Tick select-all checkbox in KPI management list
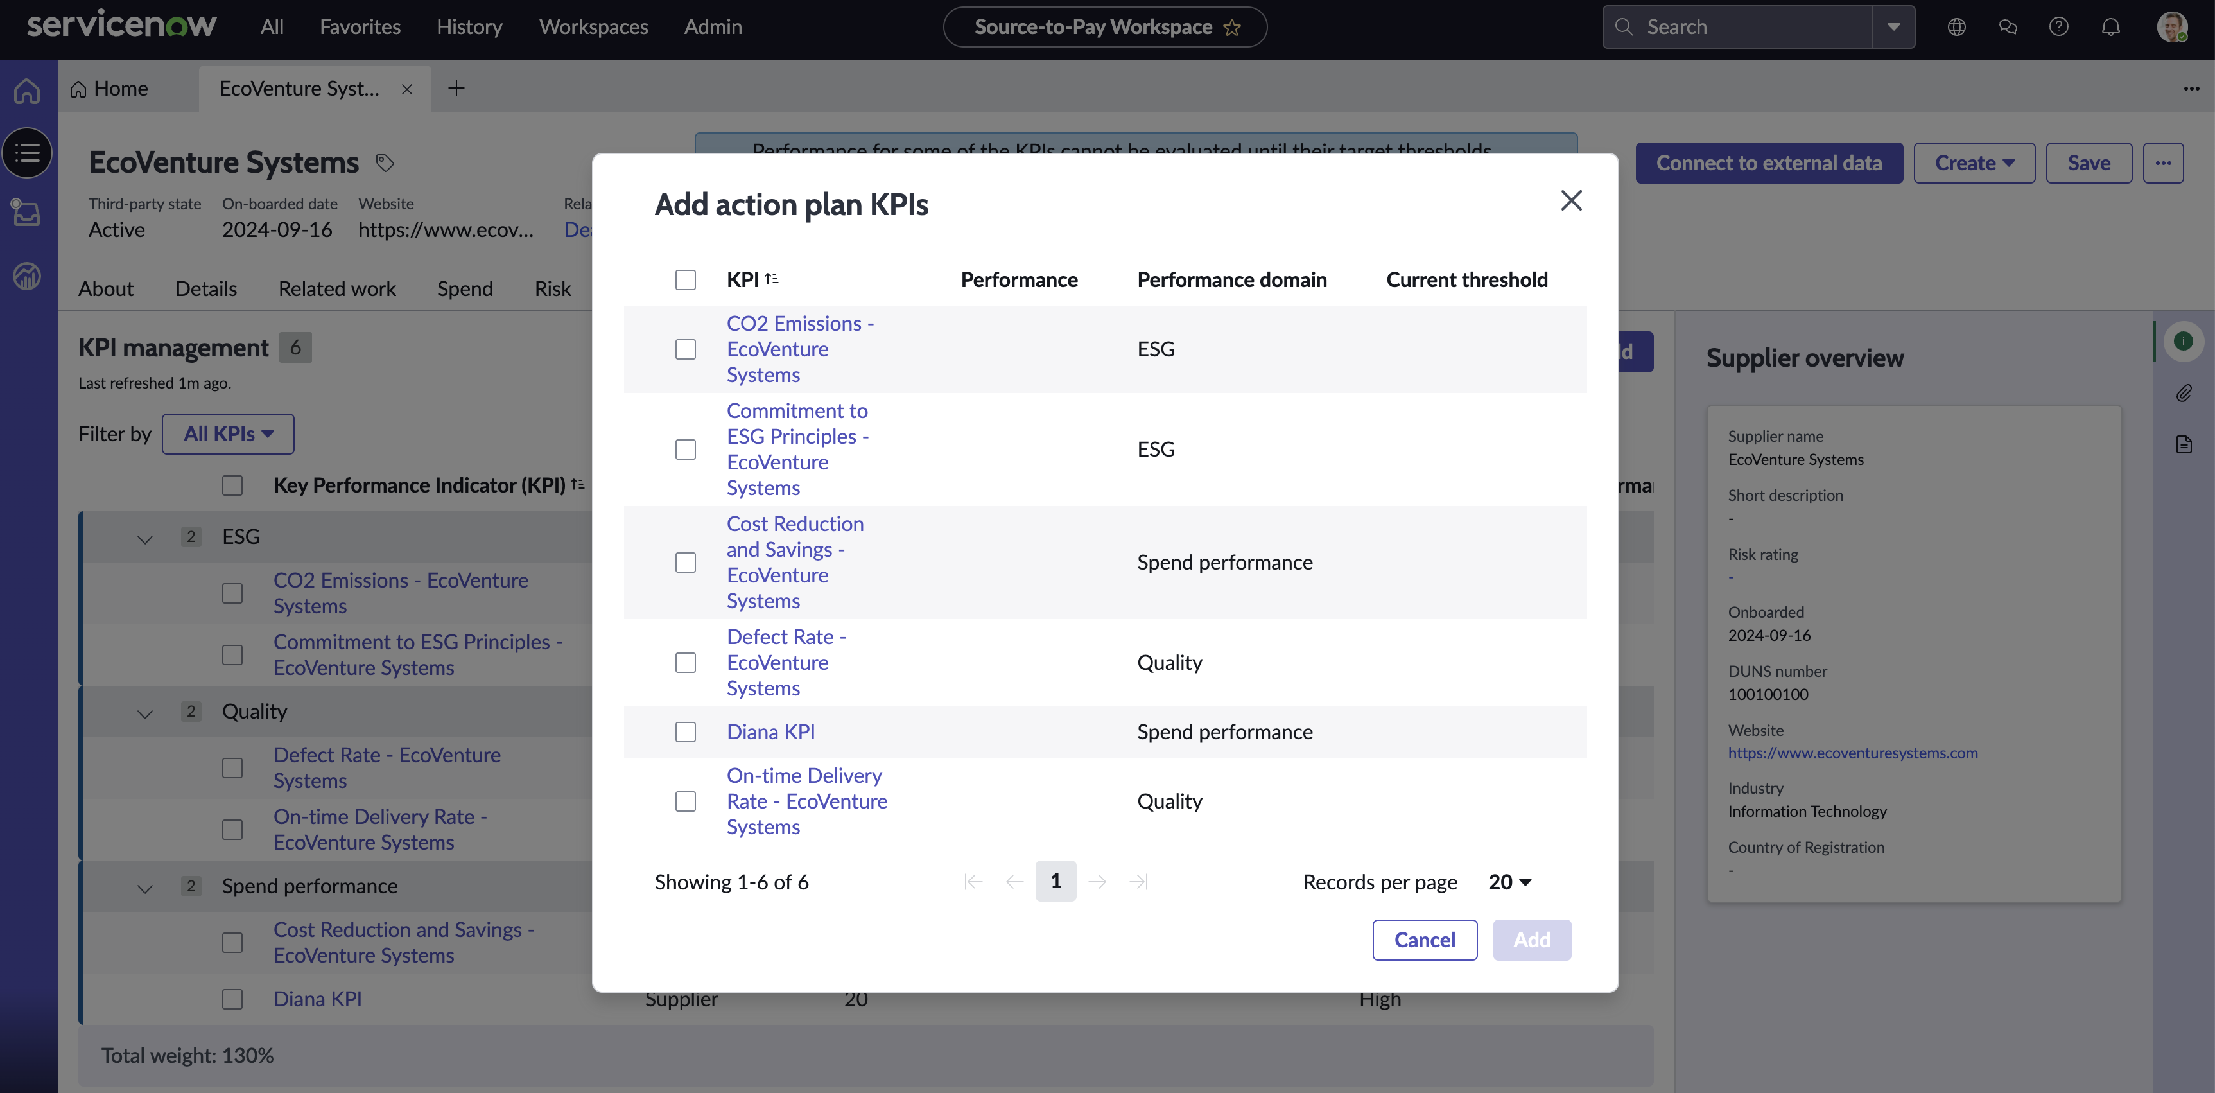 (x=232, y=485)
